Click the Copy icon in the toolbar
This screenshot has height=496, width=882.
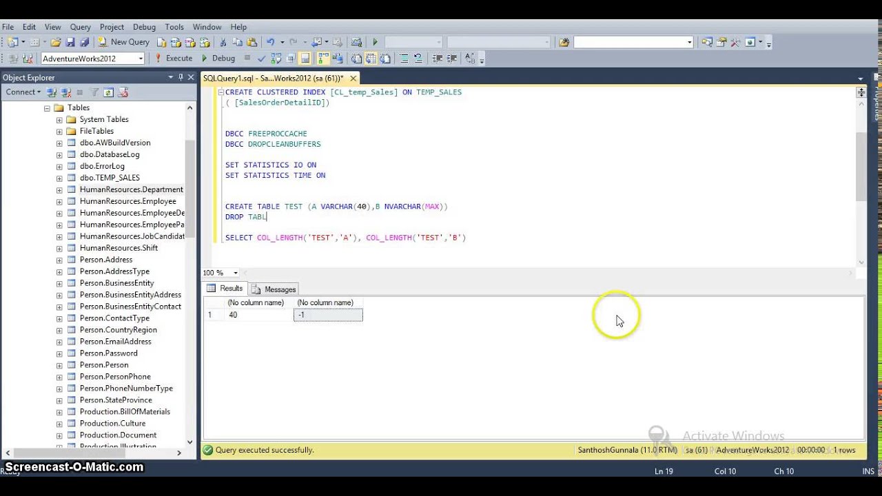(237, 42)
